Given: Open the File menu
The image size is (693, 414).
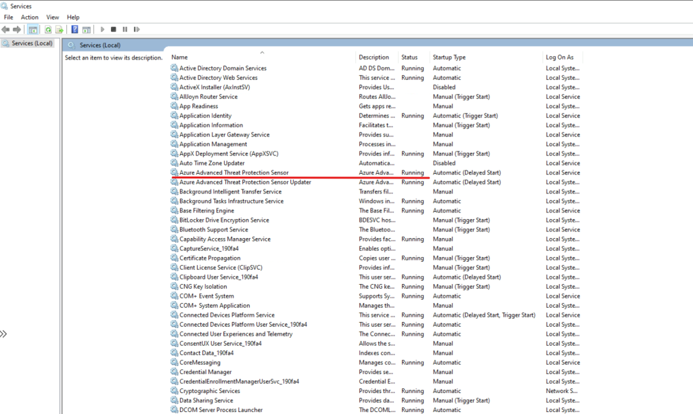Looking at the screenshot, I should point(8,17).
